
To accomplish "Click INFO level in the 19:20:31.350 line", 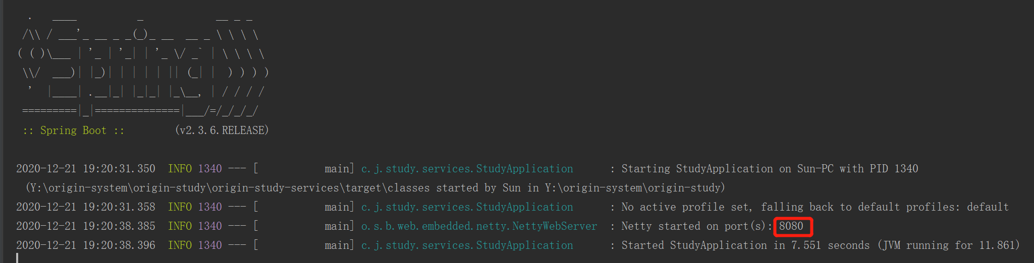I will tap(180, 169).
